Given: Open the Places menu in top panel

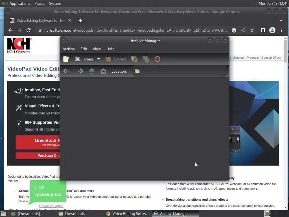Looking at the screenshot, I should coord(40,3).
